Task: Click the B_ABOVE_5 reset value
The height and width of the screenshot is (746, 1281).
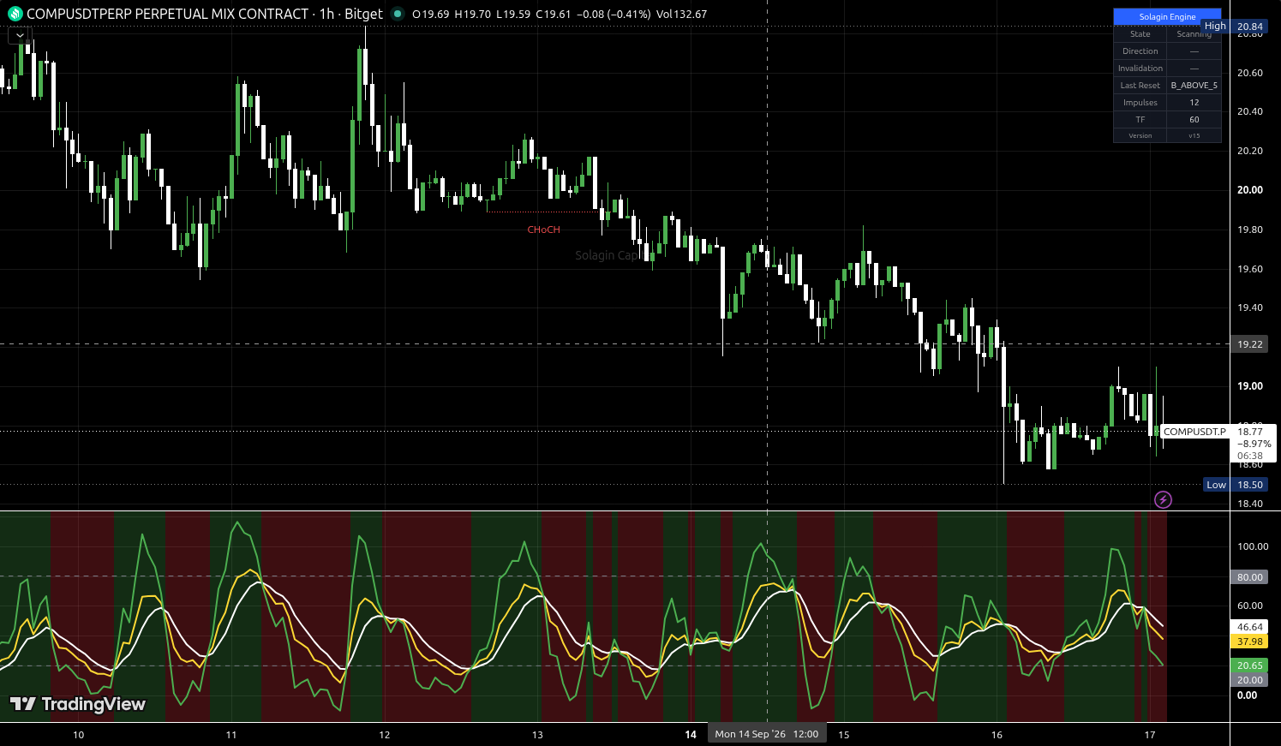Action: [1194, 86]
